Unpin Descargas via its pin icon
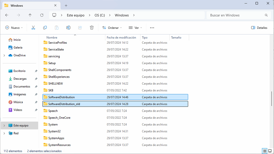274x154 pixels. pyautogui.click(x=36, y=79)
